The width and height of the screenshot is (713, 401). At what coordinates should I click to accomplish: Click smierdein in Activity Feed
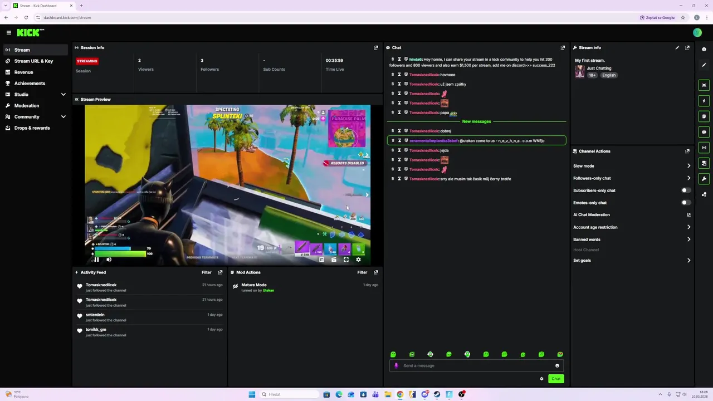(x=95, y=315)
